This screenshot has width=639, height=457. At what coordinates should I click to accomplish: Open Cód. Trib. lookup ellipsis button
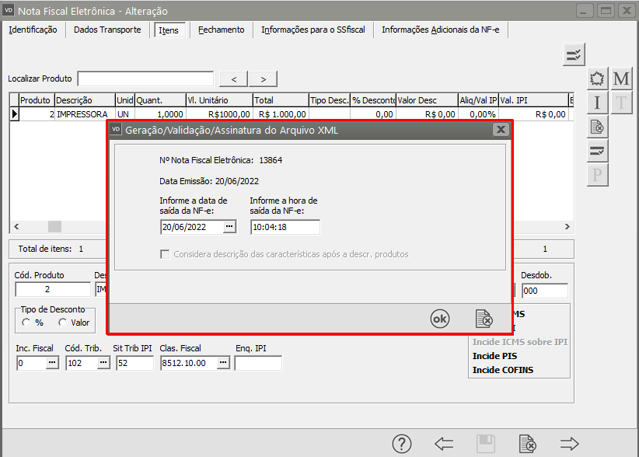103,363
